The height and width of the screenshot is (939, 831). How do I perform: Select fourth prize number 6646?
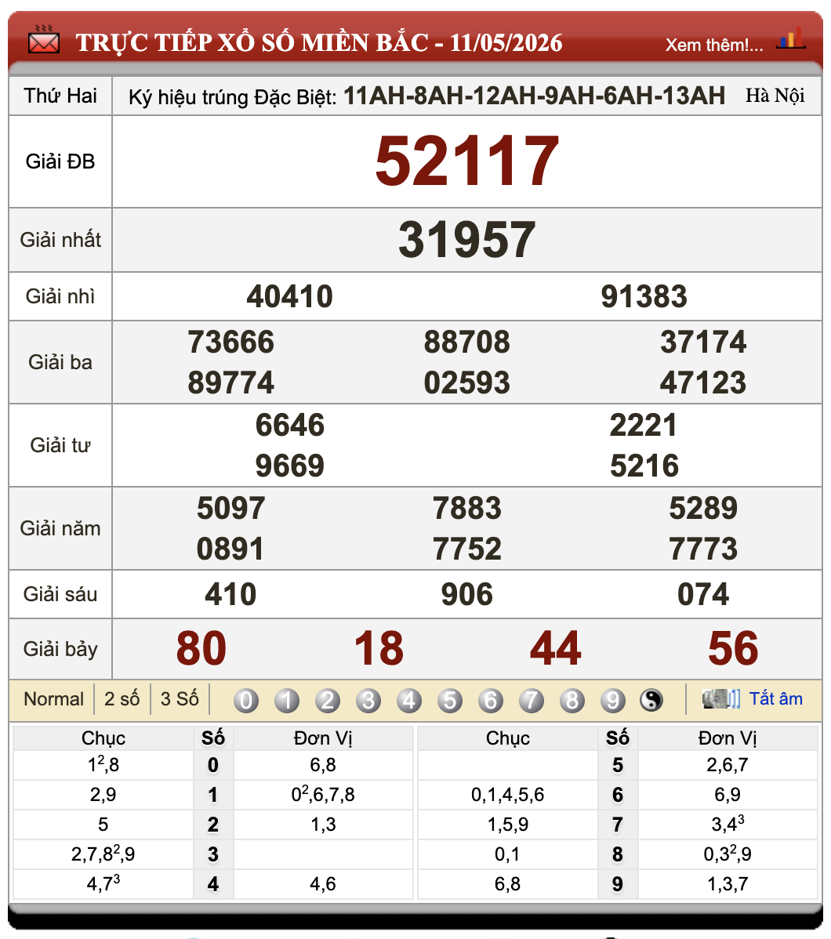(x=290, y=425)
